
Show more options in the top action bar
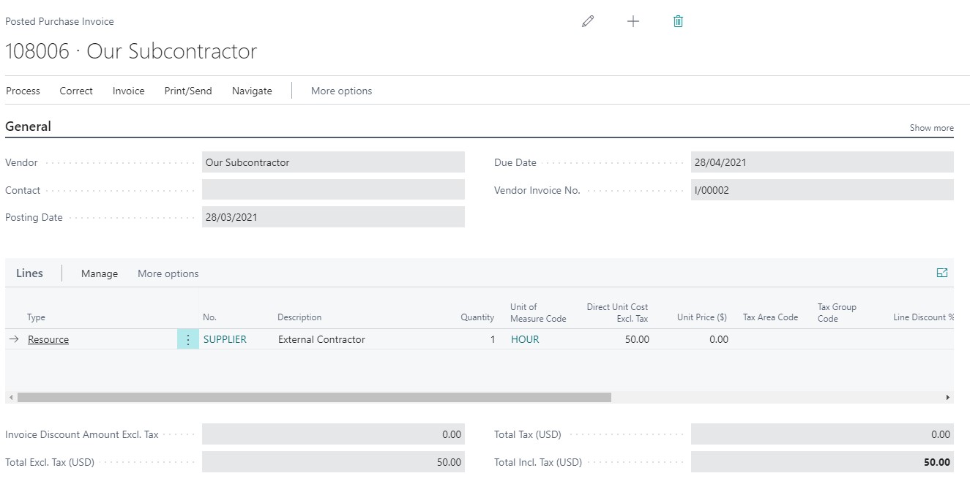pyautogui.click(x=341, y=91)
